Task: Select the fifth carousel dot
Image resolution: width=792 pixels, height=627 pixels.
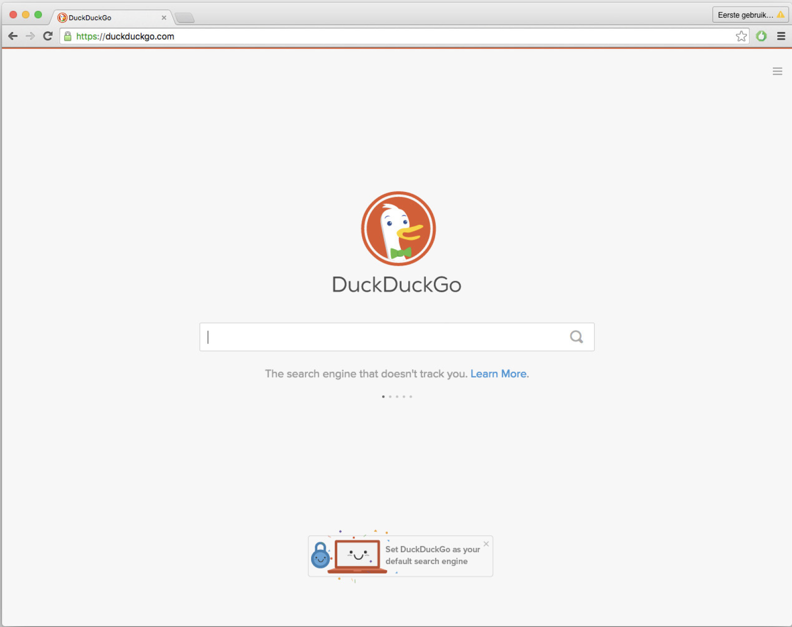Action: point(410,396)
